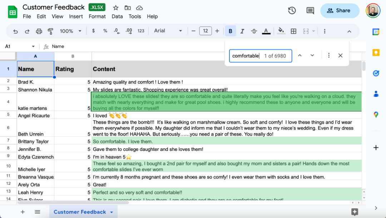Viewport: 386px width, 218px height.
Task: Print the spreadsheet
Action: point(39,31)
